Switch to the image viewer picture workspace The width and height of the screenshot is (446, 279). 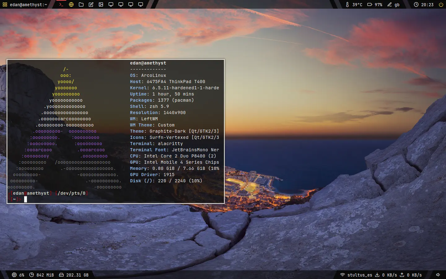(101, 5)
